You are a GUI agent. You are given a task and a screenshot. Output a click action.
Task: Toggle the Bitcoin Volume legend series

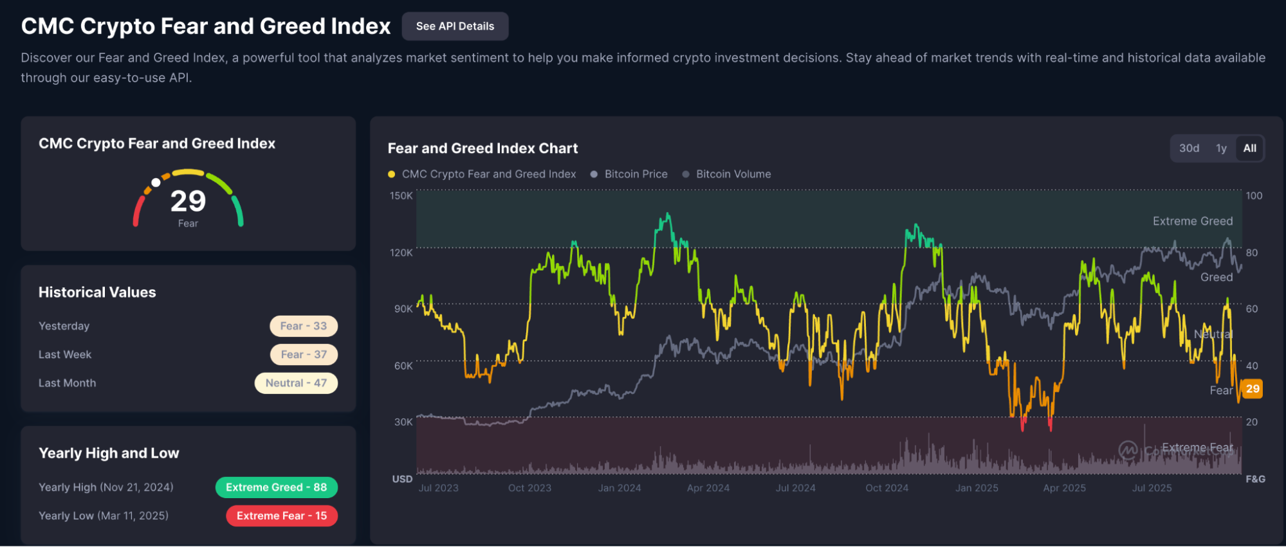point(733,174)
